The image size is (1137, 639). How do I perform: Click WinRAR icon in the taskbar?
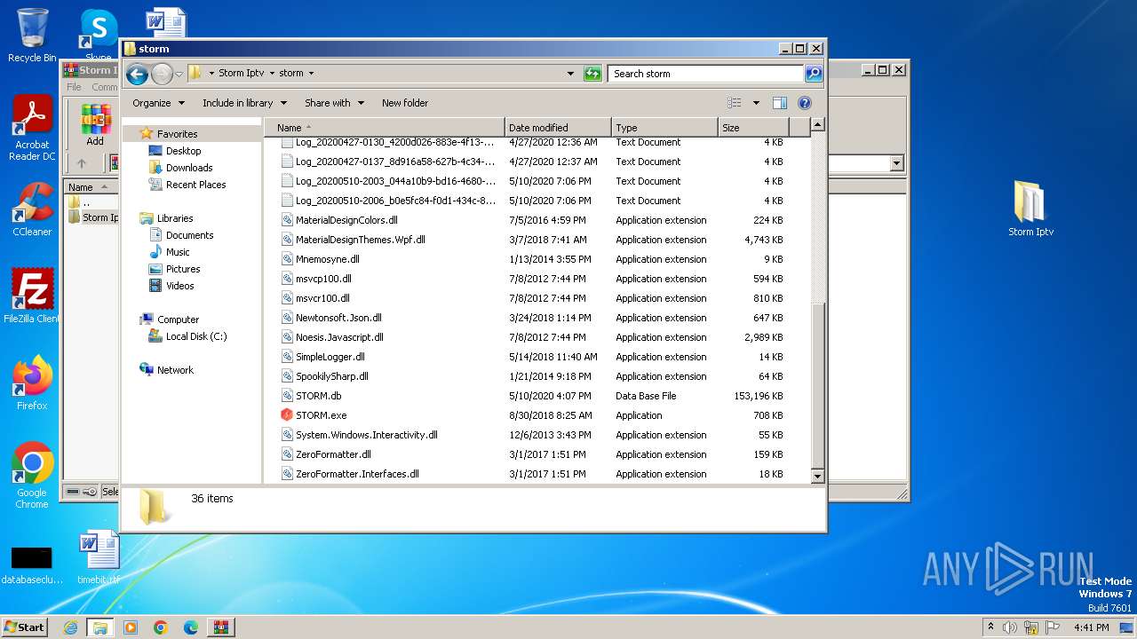tap(220, 627)
